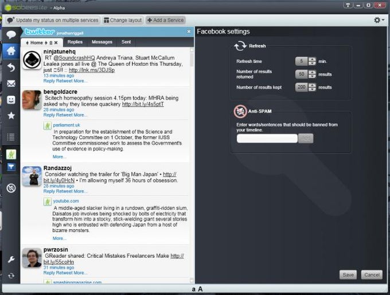The width and height of the screenshot is (390, 295).
Task: Toggle the blue funnel filter icon in sidebar
Action: coord(11,167)
